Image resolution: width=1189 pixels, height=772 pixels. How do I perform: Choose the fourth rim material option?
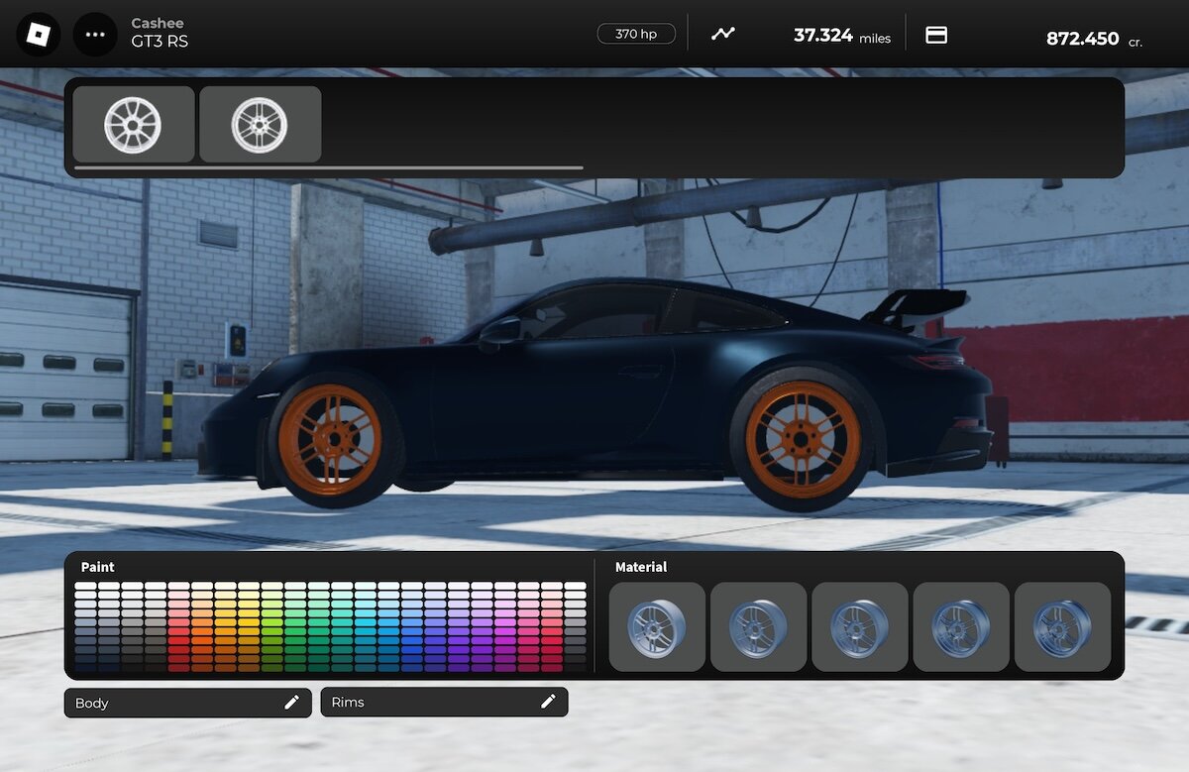(960, 627)
